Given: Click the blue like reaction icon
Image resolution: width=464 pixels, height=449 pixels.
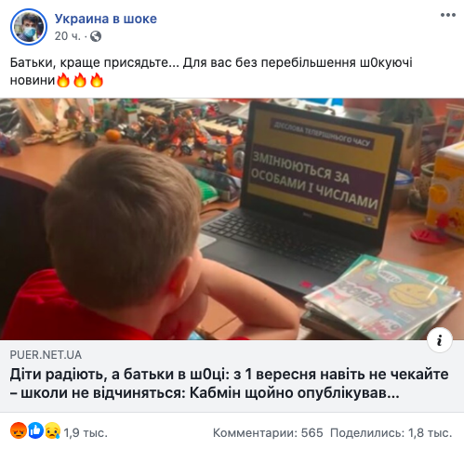Looking at the screenshot, I should tap(35, 430).
